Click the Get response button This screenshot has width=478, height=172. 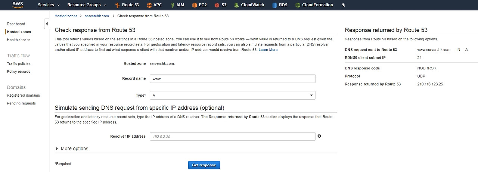coord(204,165)
